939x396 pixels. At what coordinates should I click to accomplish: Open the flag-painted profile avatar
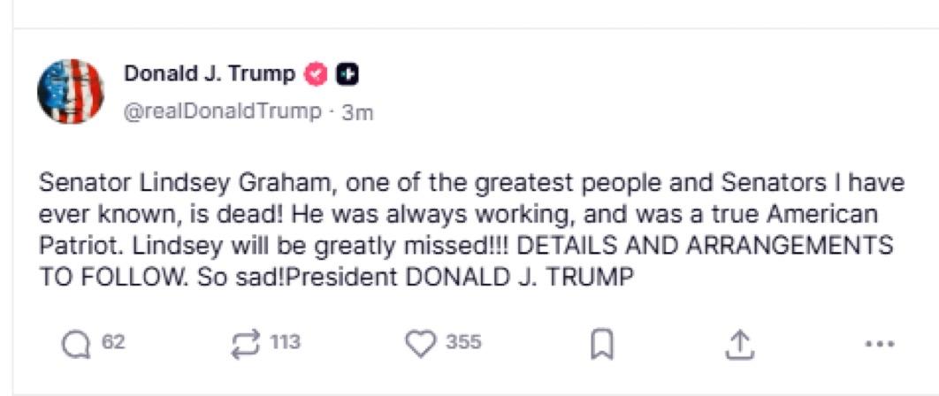click(71, 91)
